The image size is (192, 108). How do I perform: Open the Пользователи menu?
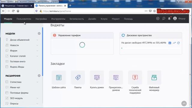24,19
